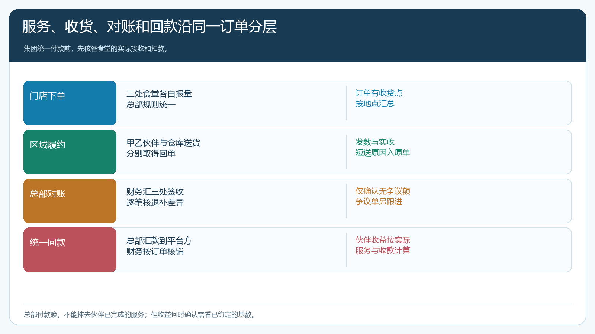Click the slide title about 订单分层
This screenshot has height=334, width=595.
149,27
